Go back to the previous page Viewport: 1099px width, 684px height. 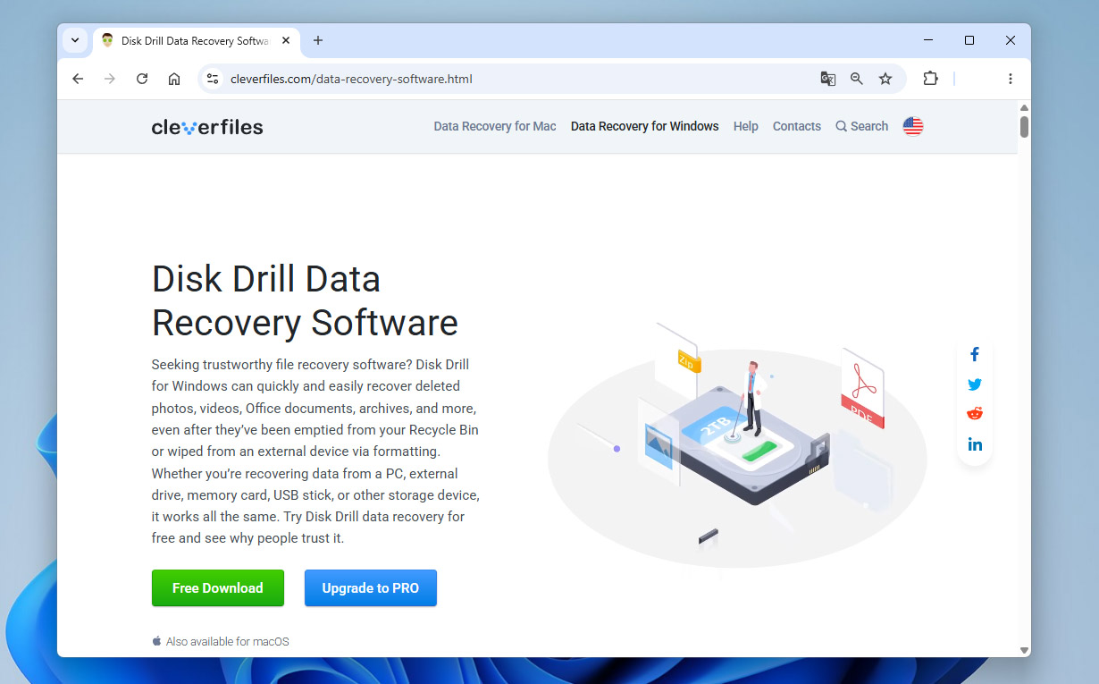click(78, 79)
